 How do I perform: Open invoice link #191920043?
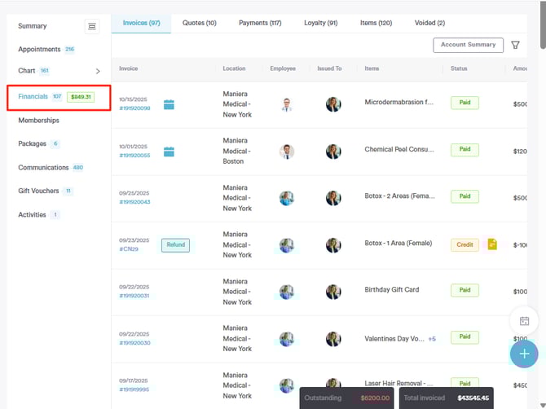click(x=134, y=202)
